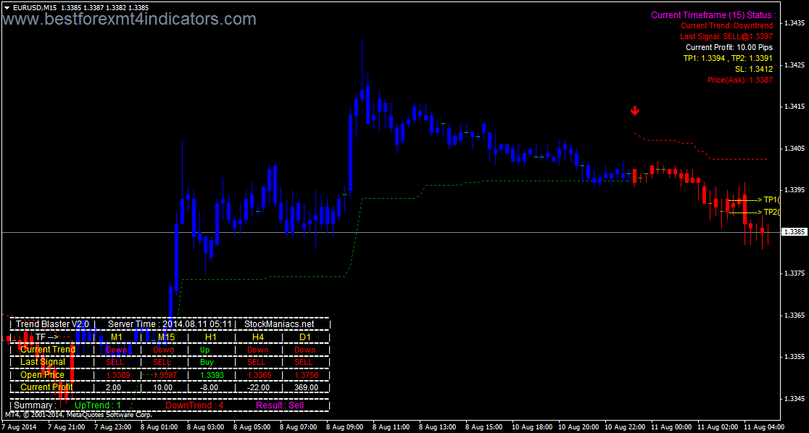Screen dimensions: 809x433
Task: Click the 'Open Price' row label
Action: point(42,375)
